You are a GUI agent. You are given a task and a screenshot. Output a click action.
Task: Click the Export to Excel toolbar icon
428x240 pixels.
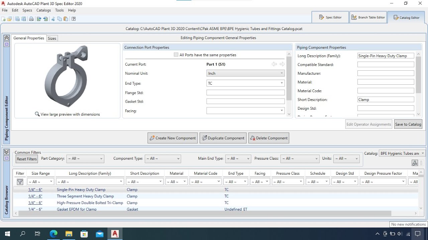39,19
